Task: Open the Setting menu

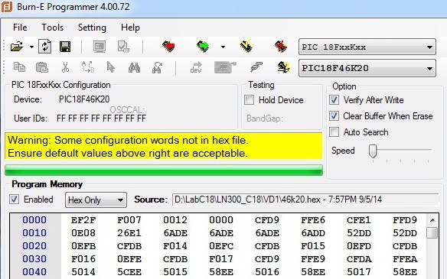Action: pos(92,28)
